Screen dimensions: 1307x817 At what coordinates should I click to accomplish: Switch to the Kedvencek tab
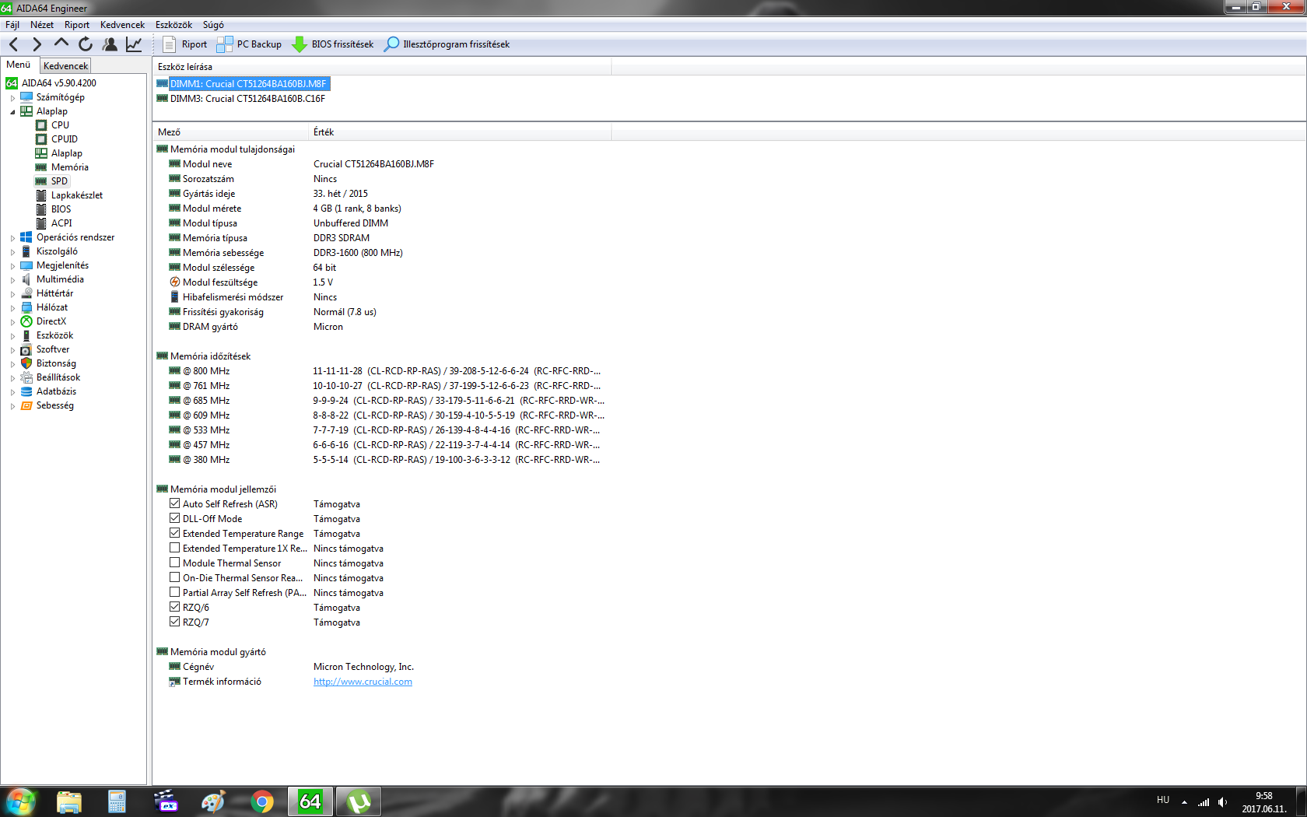[66, 66]
